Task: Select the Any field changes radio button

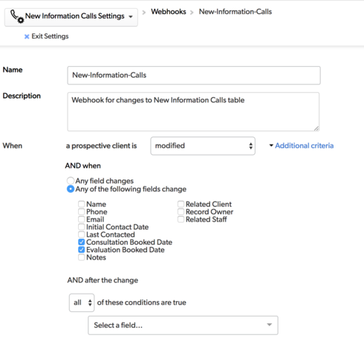Action: pyautogui.click(x=71, y=181)
